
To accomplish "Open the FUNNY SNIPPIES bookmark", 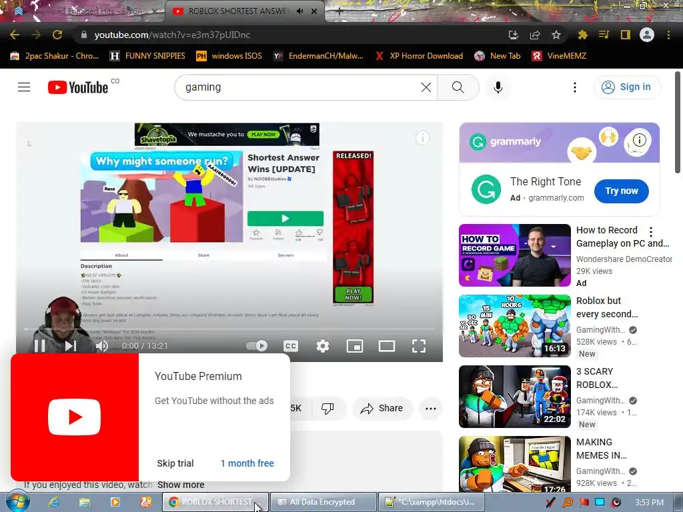I will tap(147, 56).
